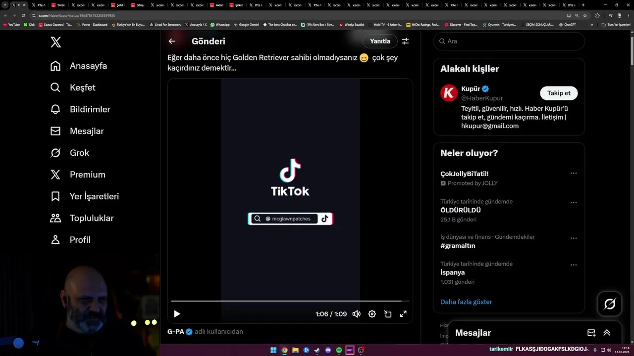Open the Keşfet (Explore) page

[73, 88]
